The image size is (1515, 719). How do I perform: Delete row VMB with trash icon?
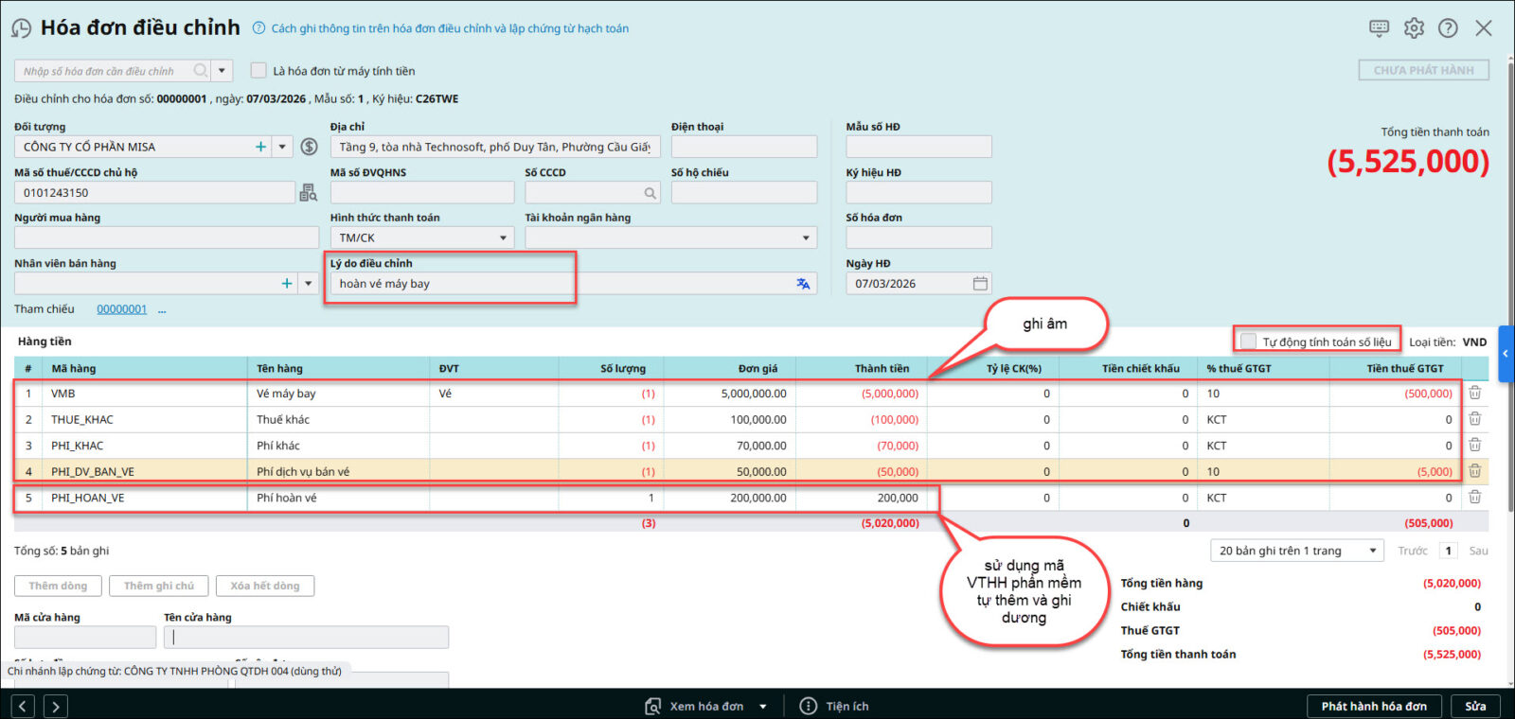coord(1474,393)
